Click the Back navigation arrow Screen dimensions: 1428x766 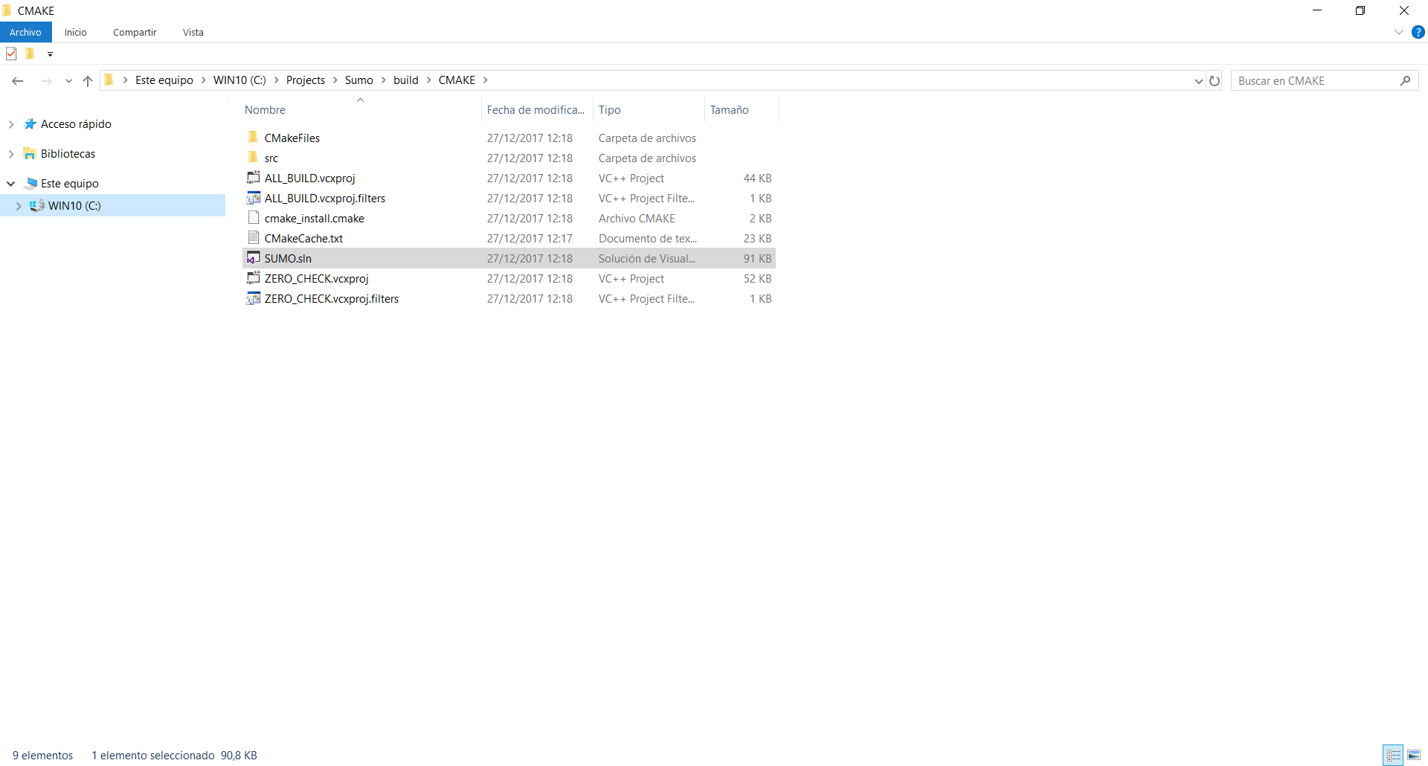tap(18, 81)
